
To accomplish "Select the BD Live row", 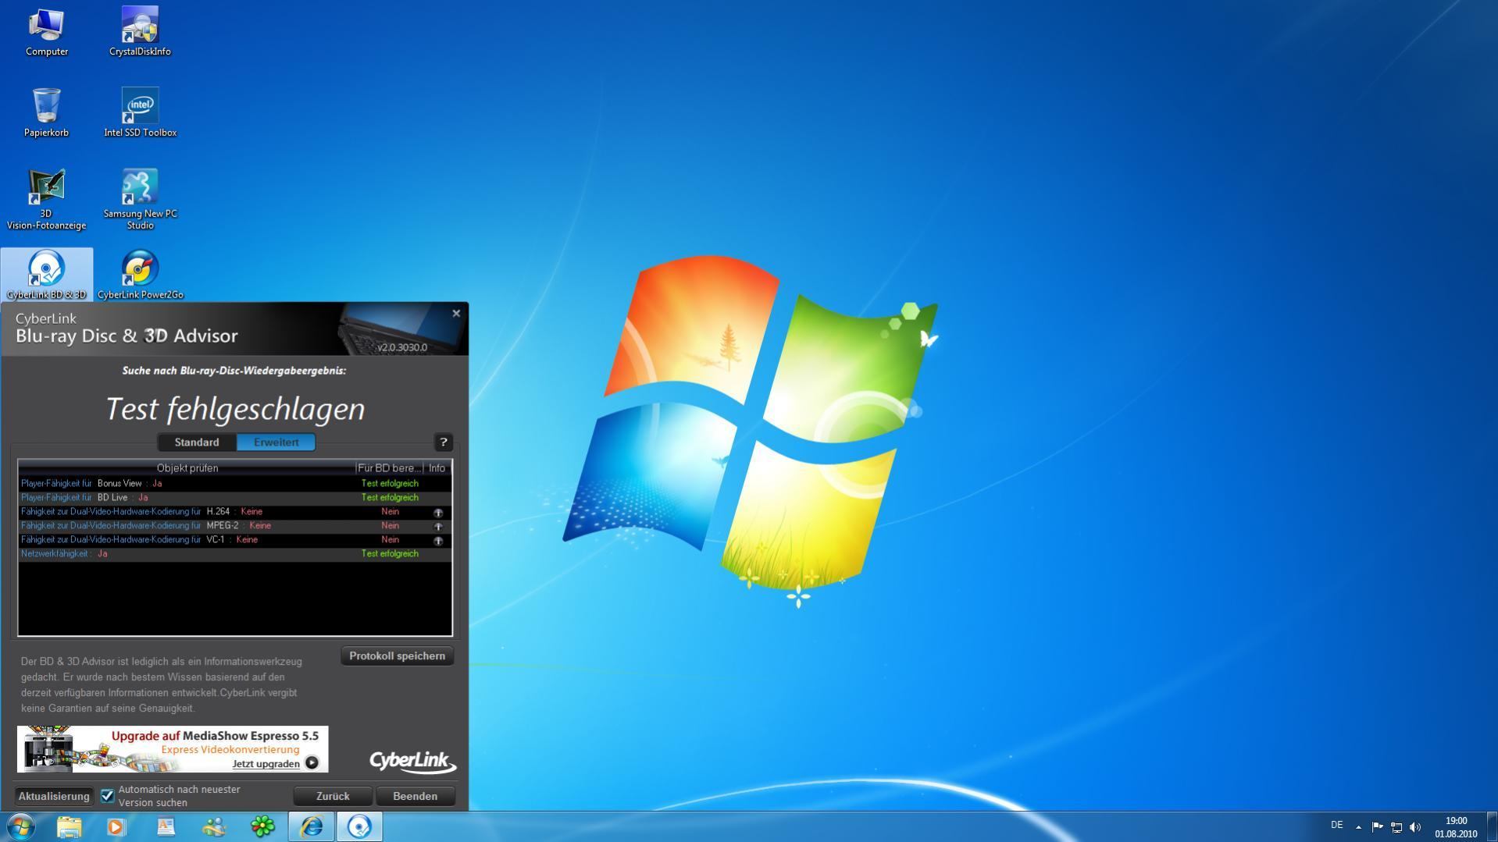I will click(x=235, y=498).
